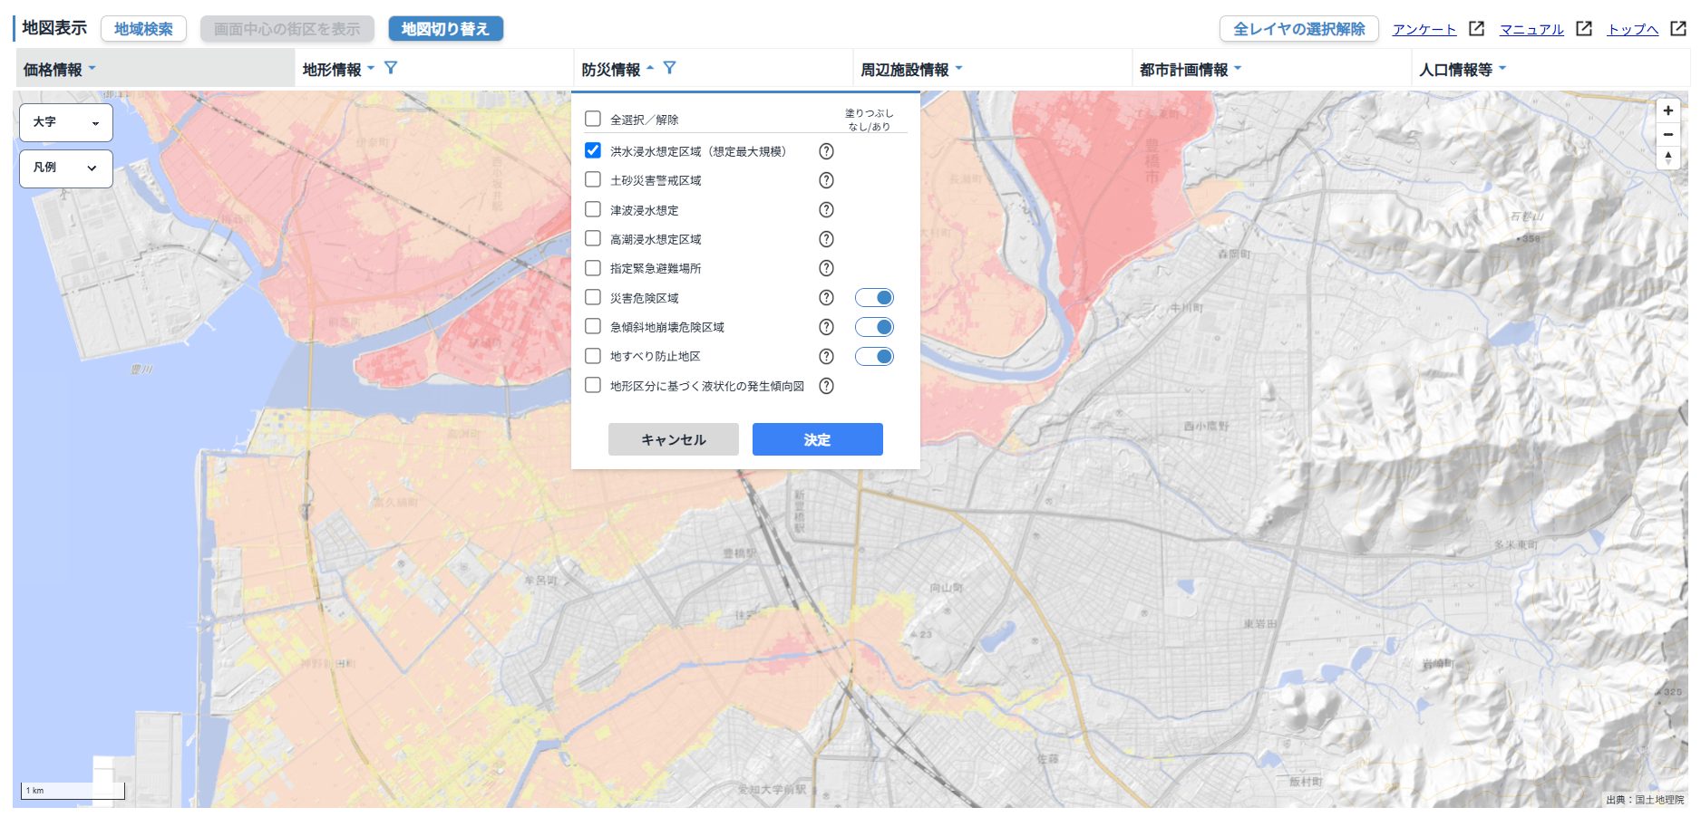The image size is (1701, 817).
Task: Reset map north with compass arrow button
Action: tap(1667, 158)
